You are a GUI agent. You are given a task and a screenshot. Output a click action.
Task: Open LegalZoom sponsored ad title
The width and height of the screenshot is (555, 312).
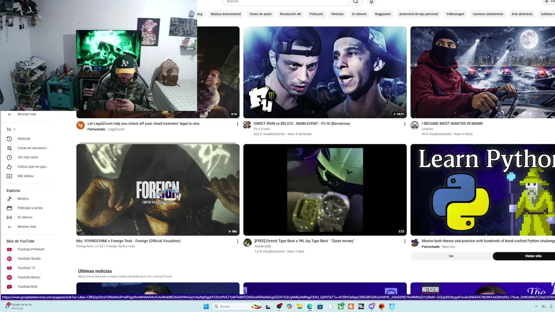pos(144,123)
